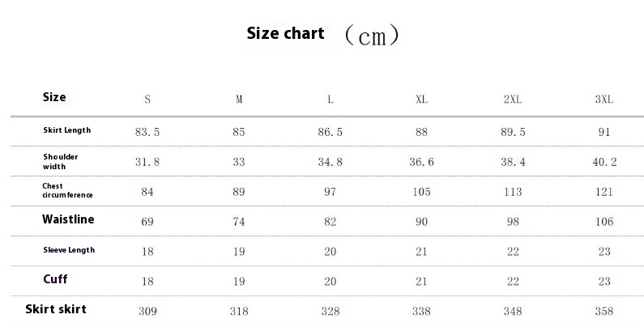Click the Sleeve Length row label
Image resolution: width=644 pixels, height=323 pixels.
pyautogui.click(x=69, y=250)
